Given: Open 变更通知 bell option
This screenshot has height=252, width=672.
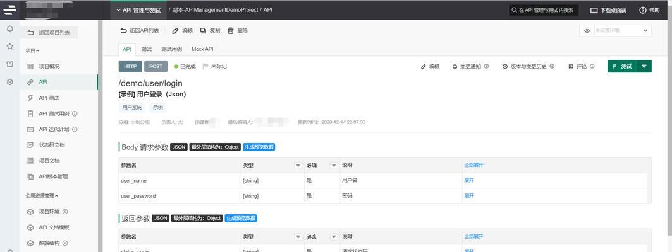Looking at the screenshot, I should (467, 67).
